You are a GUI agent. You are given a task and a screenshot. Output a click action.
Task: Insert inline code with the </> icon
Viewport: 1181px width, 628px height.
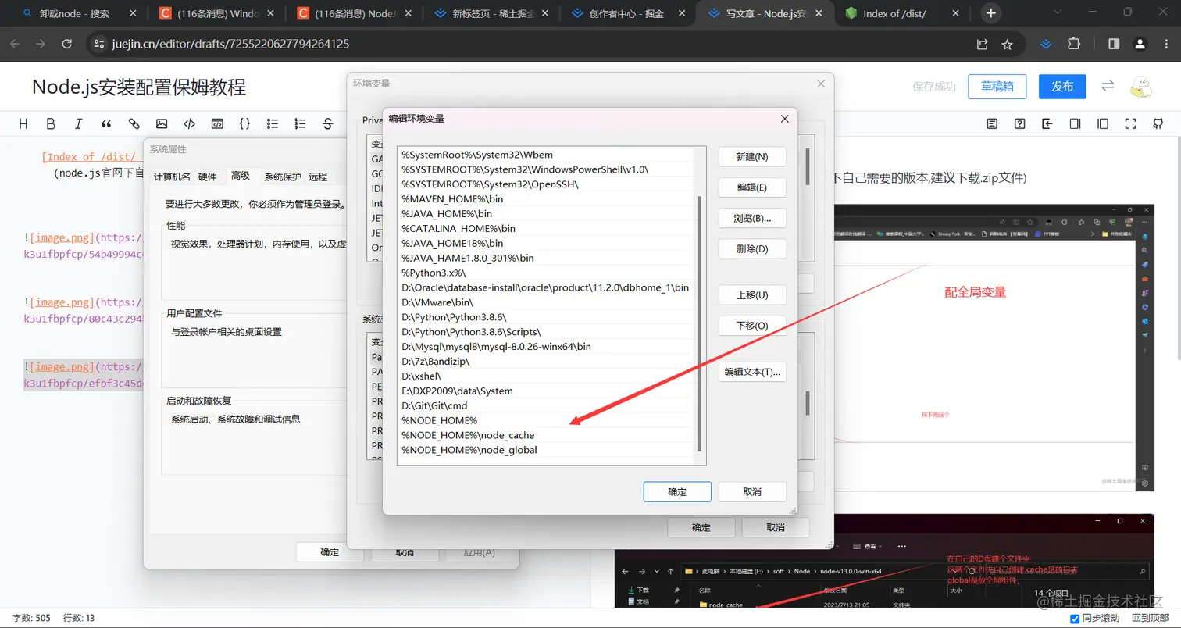tap(189, 123)
